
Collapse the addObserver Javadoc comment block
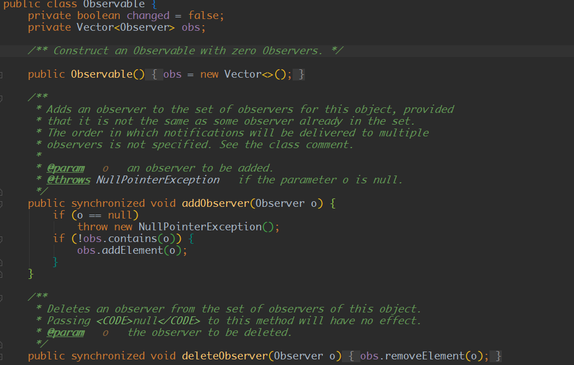click(1, 98)
